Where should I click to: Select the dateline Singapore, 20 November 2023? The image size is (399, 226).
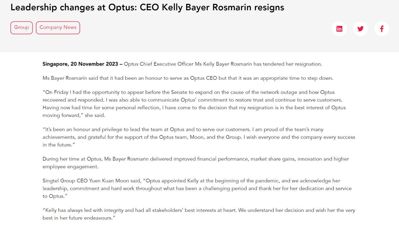pyautogui.click(x=80, y=64)
